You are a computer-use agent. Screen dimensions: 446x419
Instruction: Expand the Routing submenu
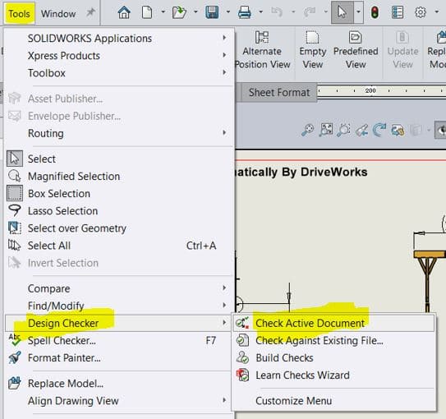point(119,133)
